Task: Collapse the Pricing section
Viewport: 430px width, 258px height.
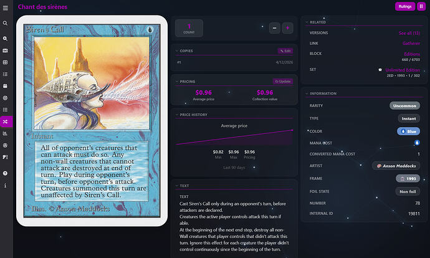Action: pyautogui.click(x=177, y=82)
